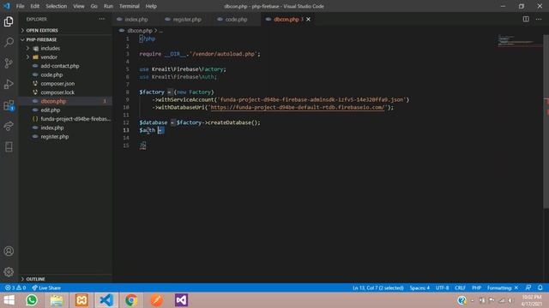Open notifications bell in status bar
Screen dimensions: 549x308
[x=540, y=287]
